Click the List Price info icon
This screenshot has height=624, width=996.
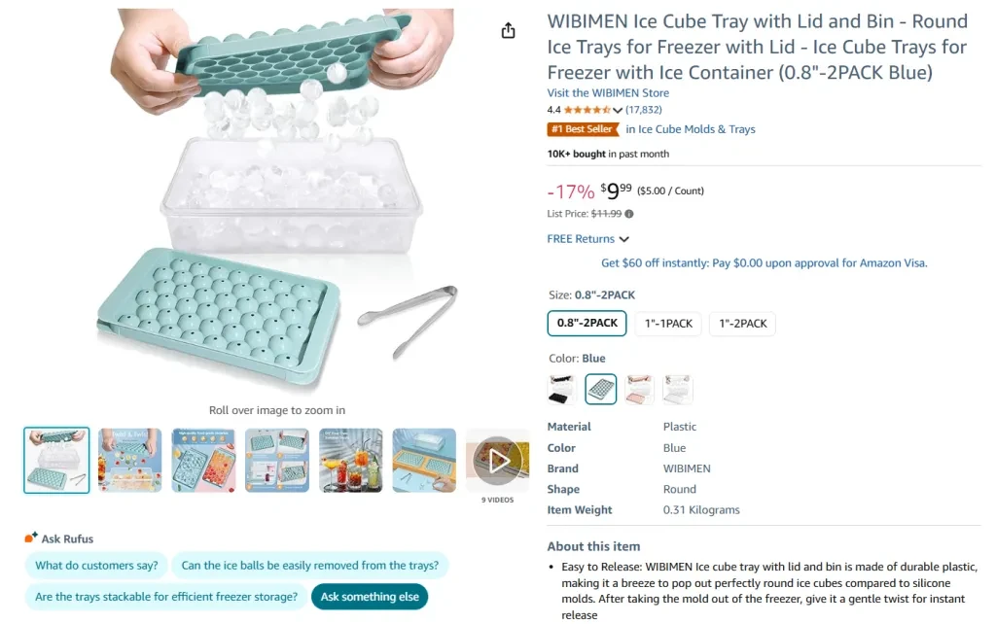point(629,214)
